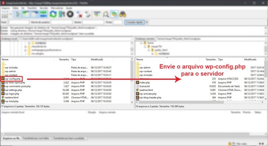Click the disconnect icon with red X
The height and width of the screenshot is (146, 268).
pyautogui.click(x=79, y=14)
